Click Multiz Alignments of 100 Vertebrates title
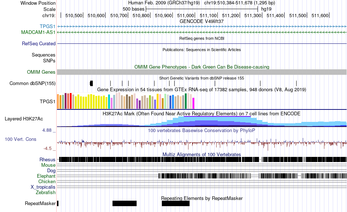Screen dimensions: 347x212 (202, 154)
